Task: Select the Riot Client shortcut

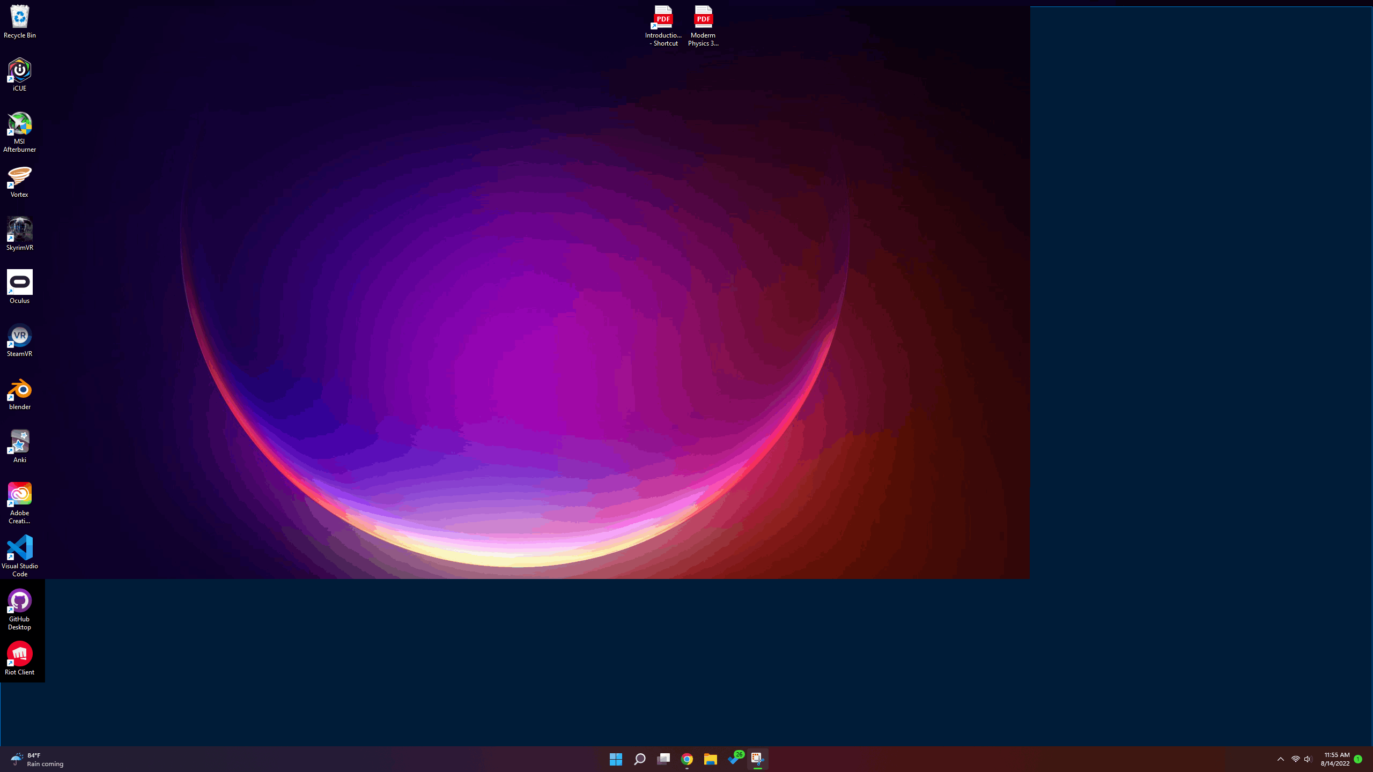Action: click(20, 655)
